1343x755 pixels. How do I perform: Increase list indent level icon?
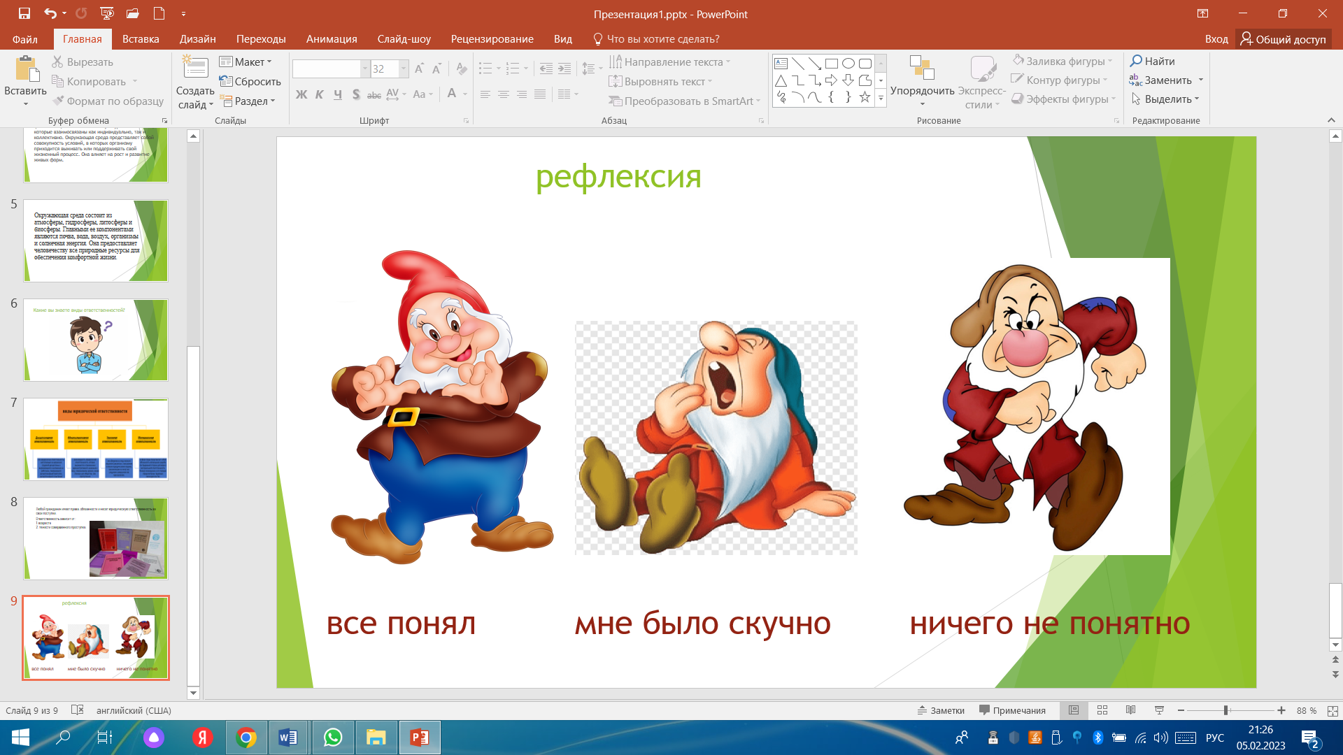[x=564, y=69]
